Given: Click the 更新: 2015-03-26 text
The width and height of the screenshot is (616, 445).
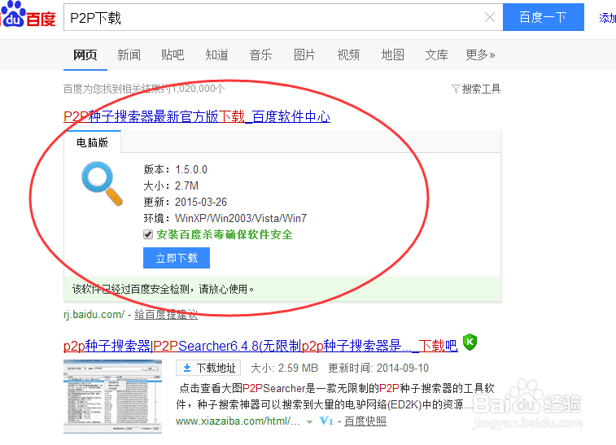Looking at the screenshot, I should [x=185, y=202].
